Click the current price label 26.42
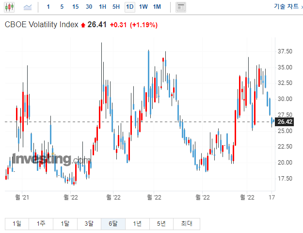The height and width of the screenshot is (233, 303). click(x=285, y=122)
